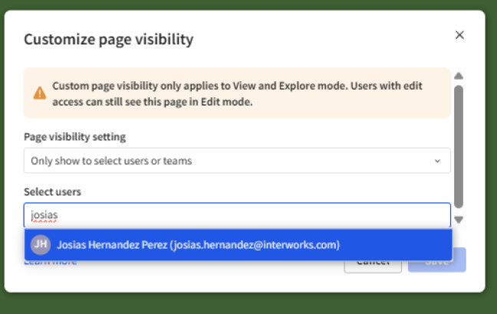
Task: Click the scrollbar down arrow
Action: point(459,220)
